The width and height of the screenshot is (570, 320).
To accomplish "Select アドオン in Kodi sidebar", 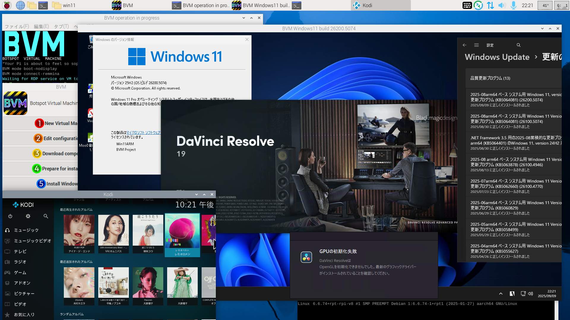I will click(x=28, y=283).
